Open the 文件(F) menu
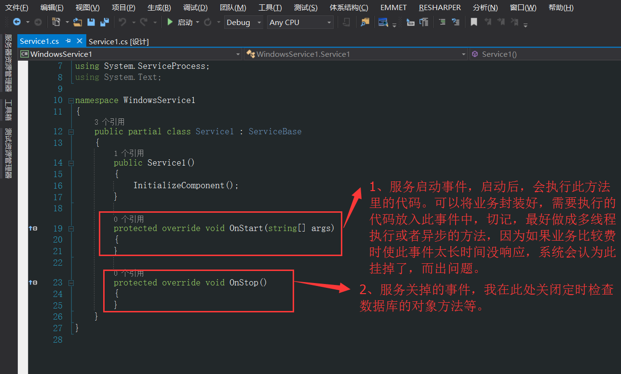 17,7
